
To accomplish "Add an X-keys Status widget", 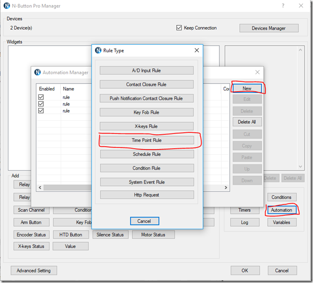I will click(x=31, y=246).
